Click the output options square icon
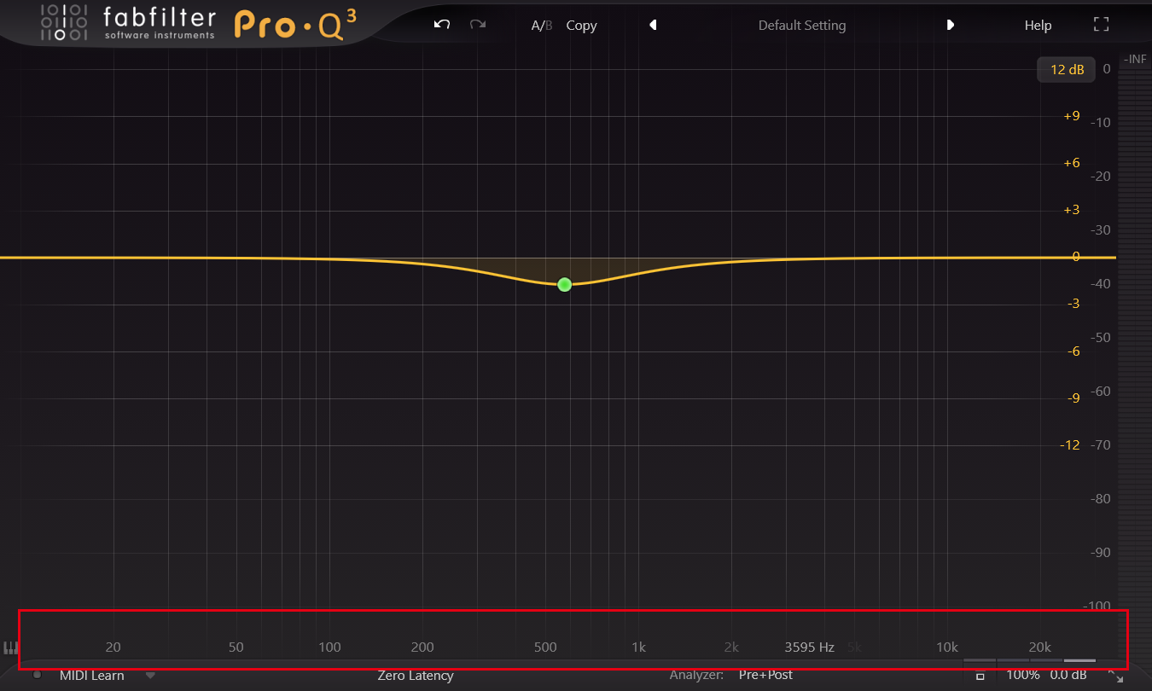Viewport: 1152px width, 691px height. tap(980, 676)
